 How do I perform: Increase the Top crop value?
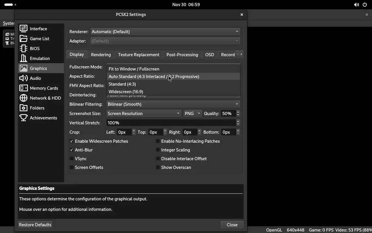click(165, 130)
